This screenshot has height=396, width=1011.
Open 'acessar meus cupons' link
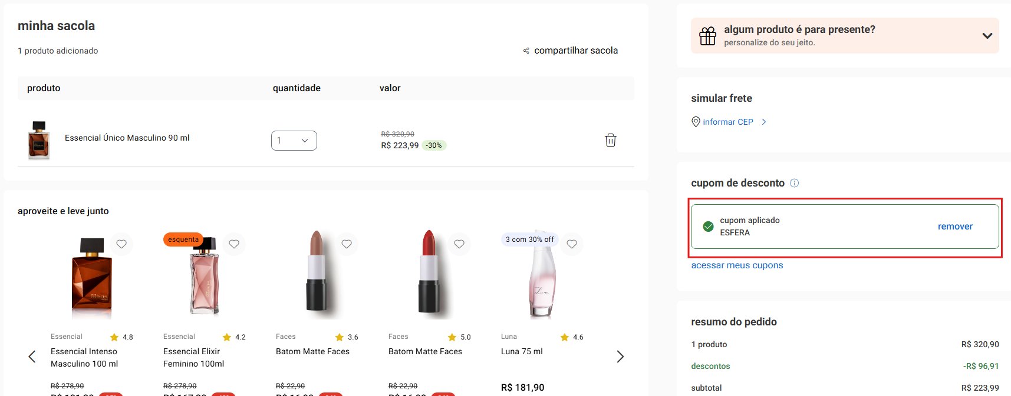[x=737, y=265]
